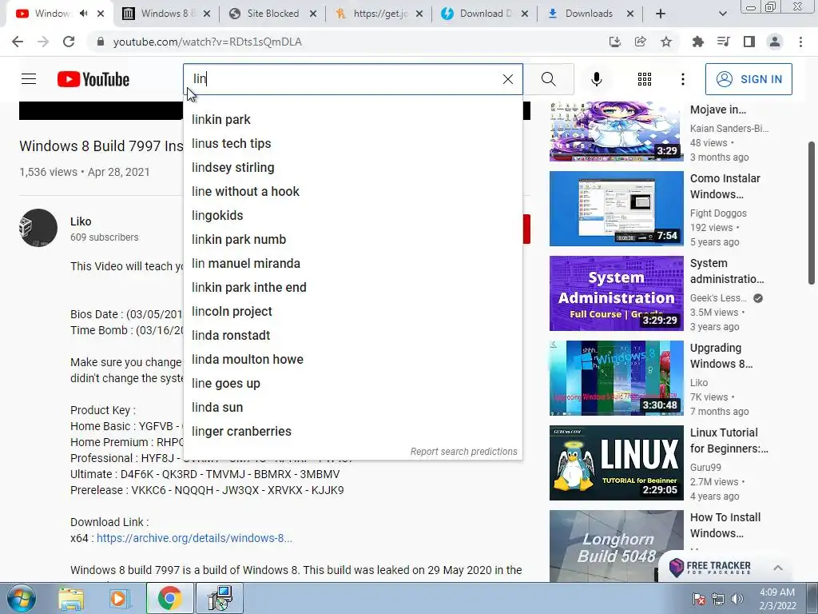
Task: Open System Administration course thumbnail
Action: (x=616, y=293)
